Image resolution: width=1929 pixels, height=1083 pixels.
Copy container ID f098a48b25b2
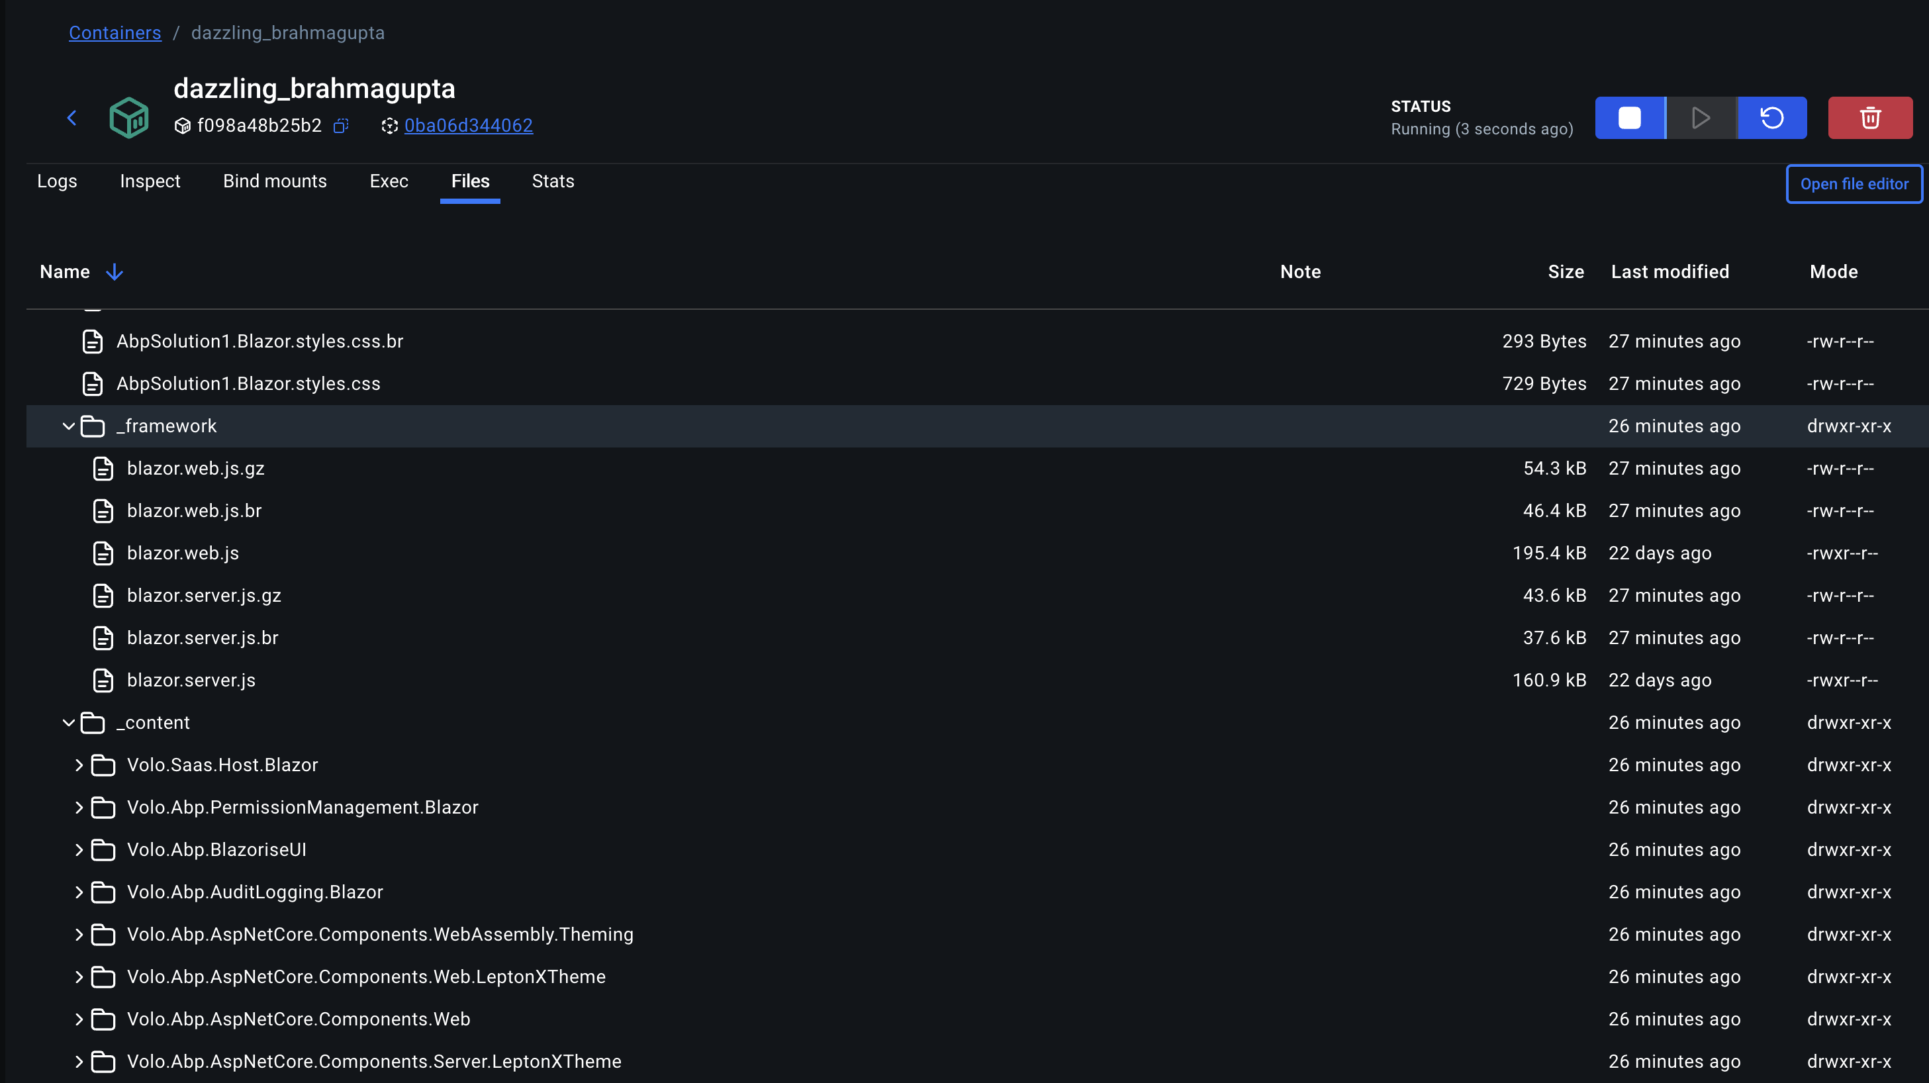tap(341, 126)
